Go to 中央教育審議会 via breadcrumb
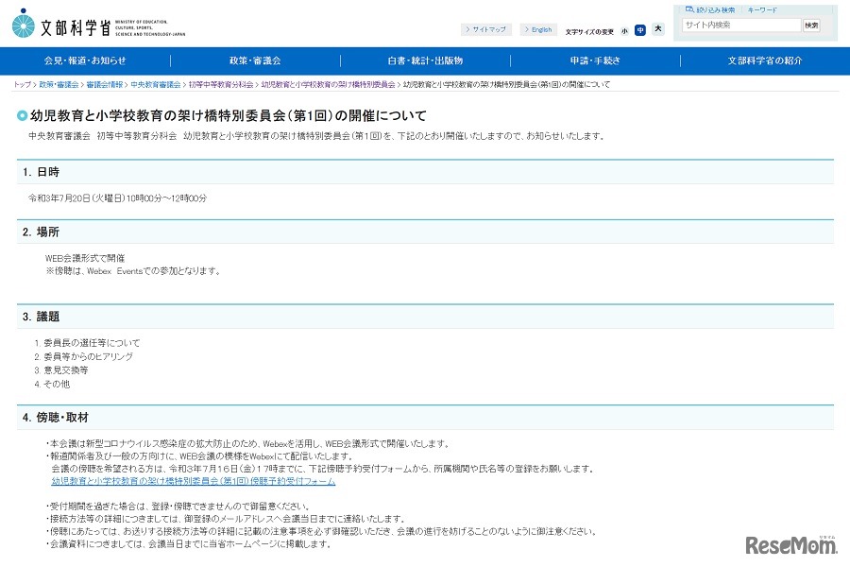Image resolution: width=850 pixels, height=567 pixels. pos(155,83)
